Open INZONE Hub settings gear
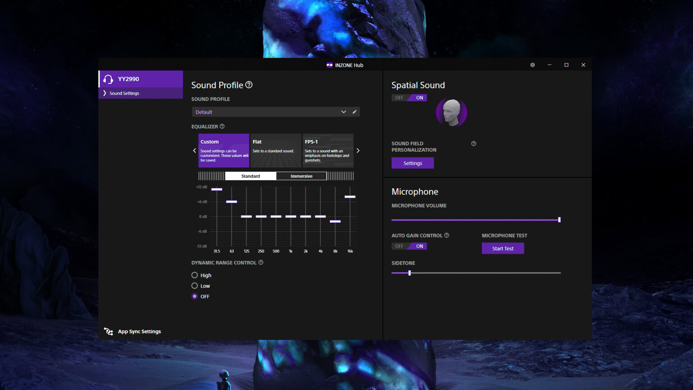Image resolution: width=693 pixels, height=390 pixels. click(532, 65)
